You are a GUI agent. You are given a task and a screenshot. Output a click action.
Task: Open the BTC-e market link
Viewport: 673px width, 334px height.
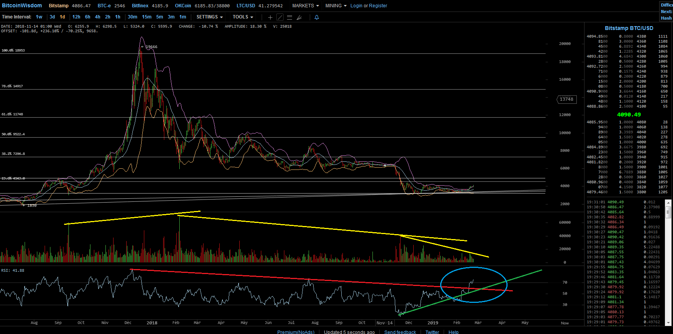104,6
